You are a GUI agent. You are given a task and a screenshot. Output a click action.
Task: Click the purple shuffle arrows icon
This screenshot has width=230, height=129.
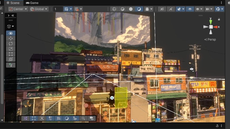coord(25,118)
